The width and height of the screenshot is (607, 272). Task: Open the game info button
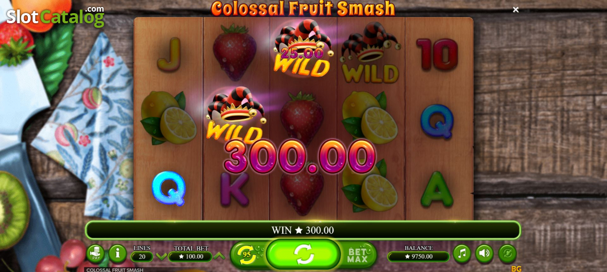[x=117, y=253]
